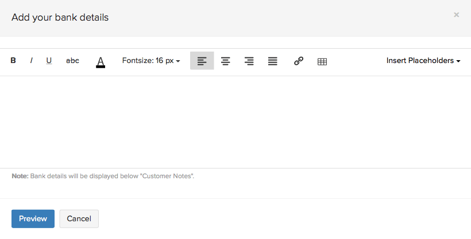Screen dimensions: 471x239
Task: Insert a hyperlink
Action: (x=298, y=61)
